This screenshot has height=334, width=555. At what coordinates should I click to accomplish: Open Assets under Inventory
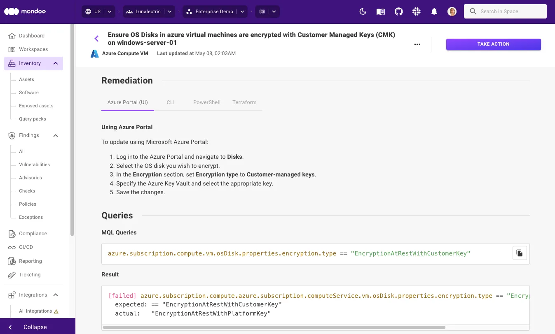point(26,79)
